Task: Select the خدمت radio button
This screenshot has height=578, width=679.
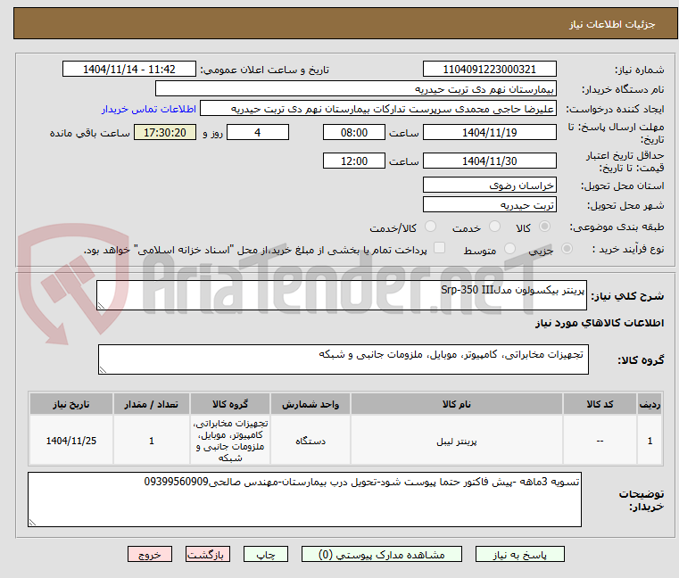Action: point(494,227)
